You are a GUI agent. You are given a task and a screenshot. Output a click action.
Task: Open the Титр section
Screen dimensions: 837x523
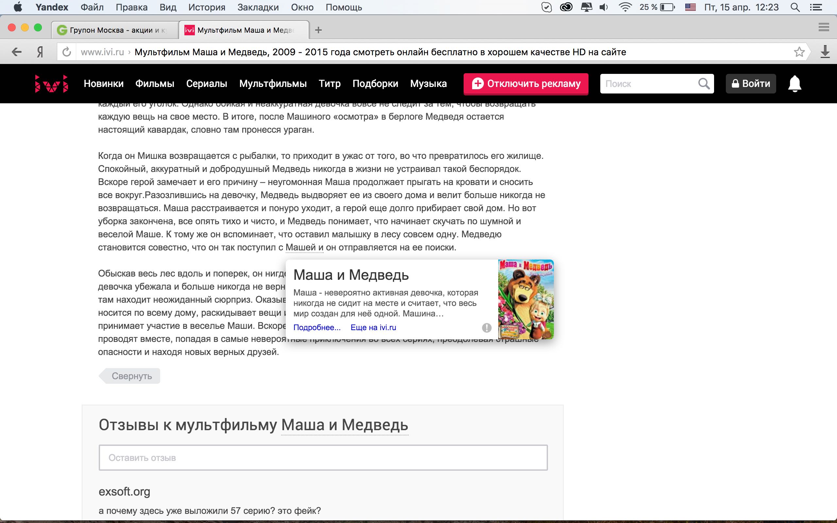330,84
